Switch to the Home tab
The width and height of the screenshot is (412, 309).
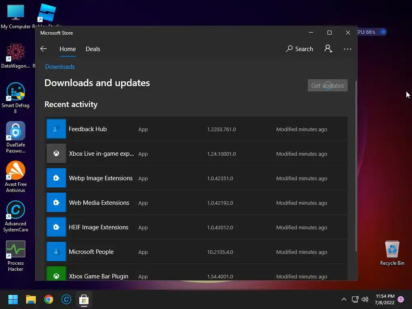(68, 49)
